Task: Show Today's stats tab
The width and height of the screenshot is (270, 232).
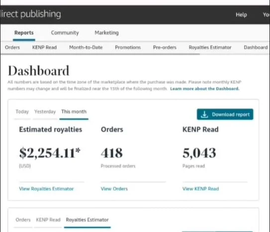Action: (x=22, y=112)
